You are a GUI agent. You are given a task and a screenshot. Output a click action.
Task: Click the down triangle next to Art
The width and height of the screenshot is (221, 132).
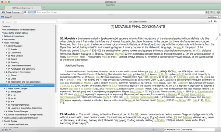(x=10, y=129)
